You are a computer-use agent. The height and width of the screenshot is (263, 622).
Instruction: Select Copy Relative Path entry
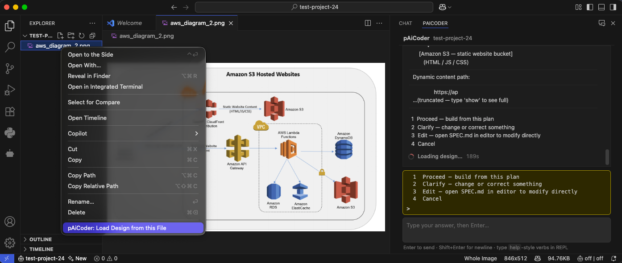pyautogui.click(x=133, y=186)
